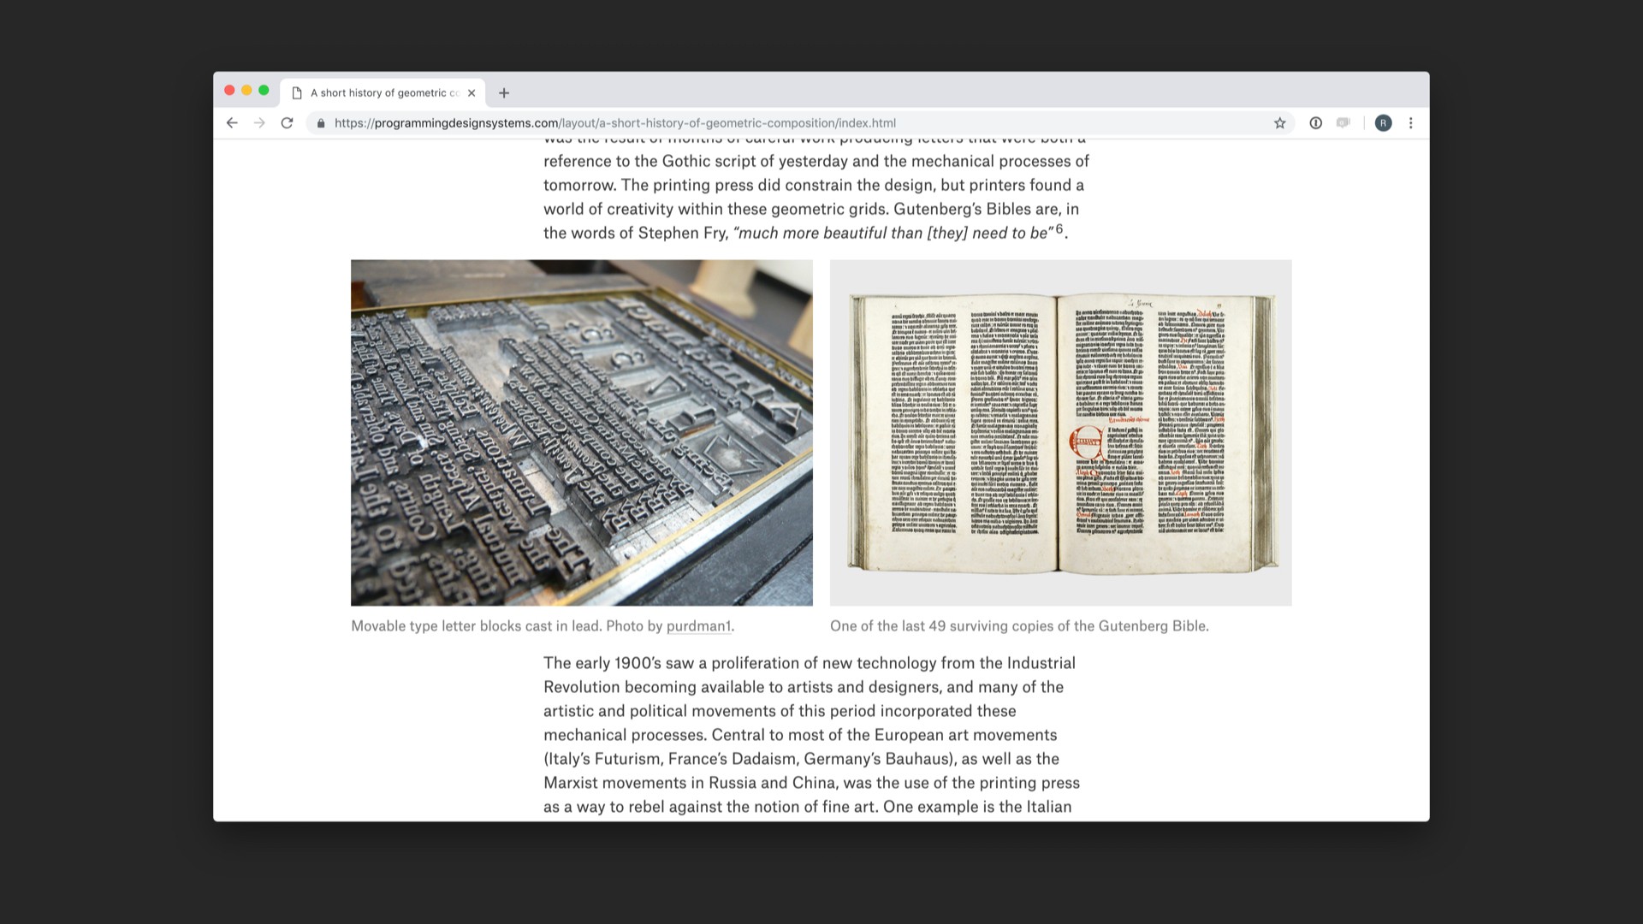
Task: Click the page icon in the tab
Action: 297,93
